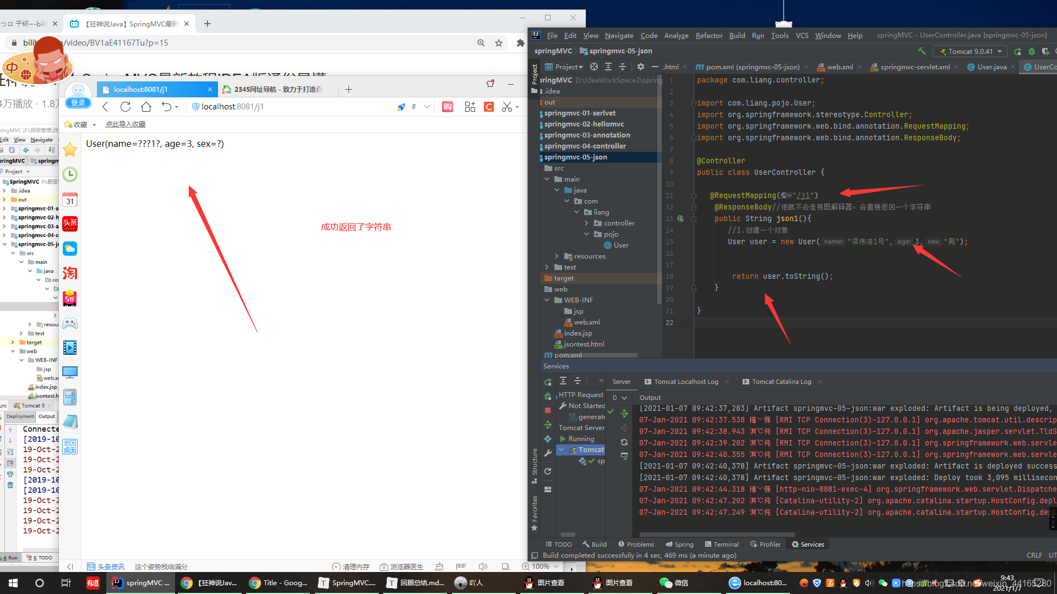Click the Services wrench settings icon
The width and height of the screenshot is (1057, 594).
pyautogui.click(x=548, y=453)
